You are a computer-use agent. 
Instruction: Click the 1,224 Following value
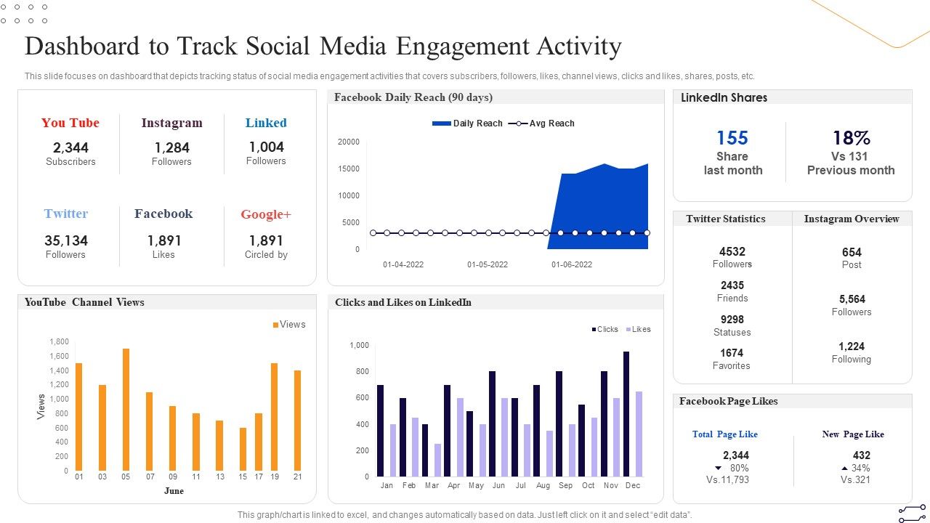tap(852, 346)
